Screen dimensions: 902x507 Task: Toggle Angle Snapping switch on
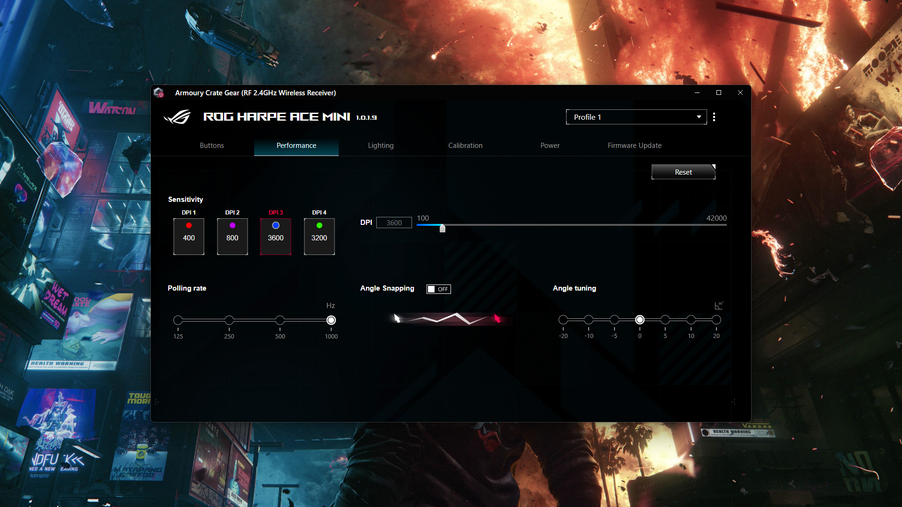click(x=439, y=289)
